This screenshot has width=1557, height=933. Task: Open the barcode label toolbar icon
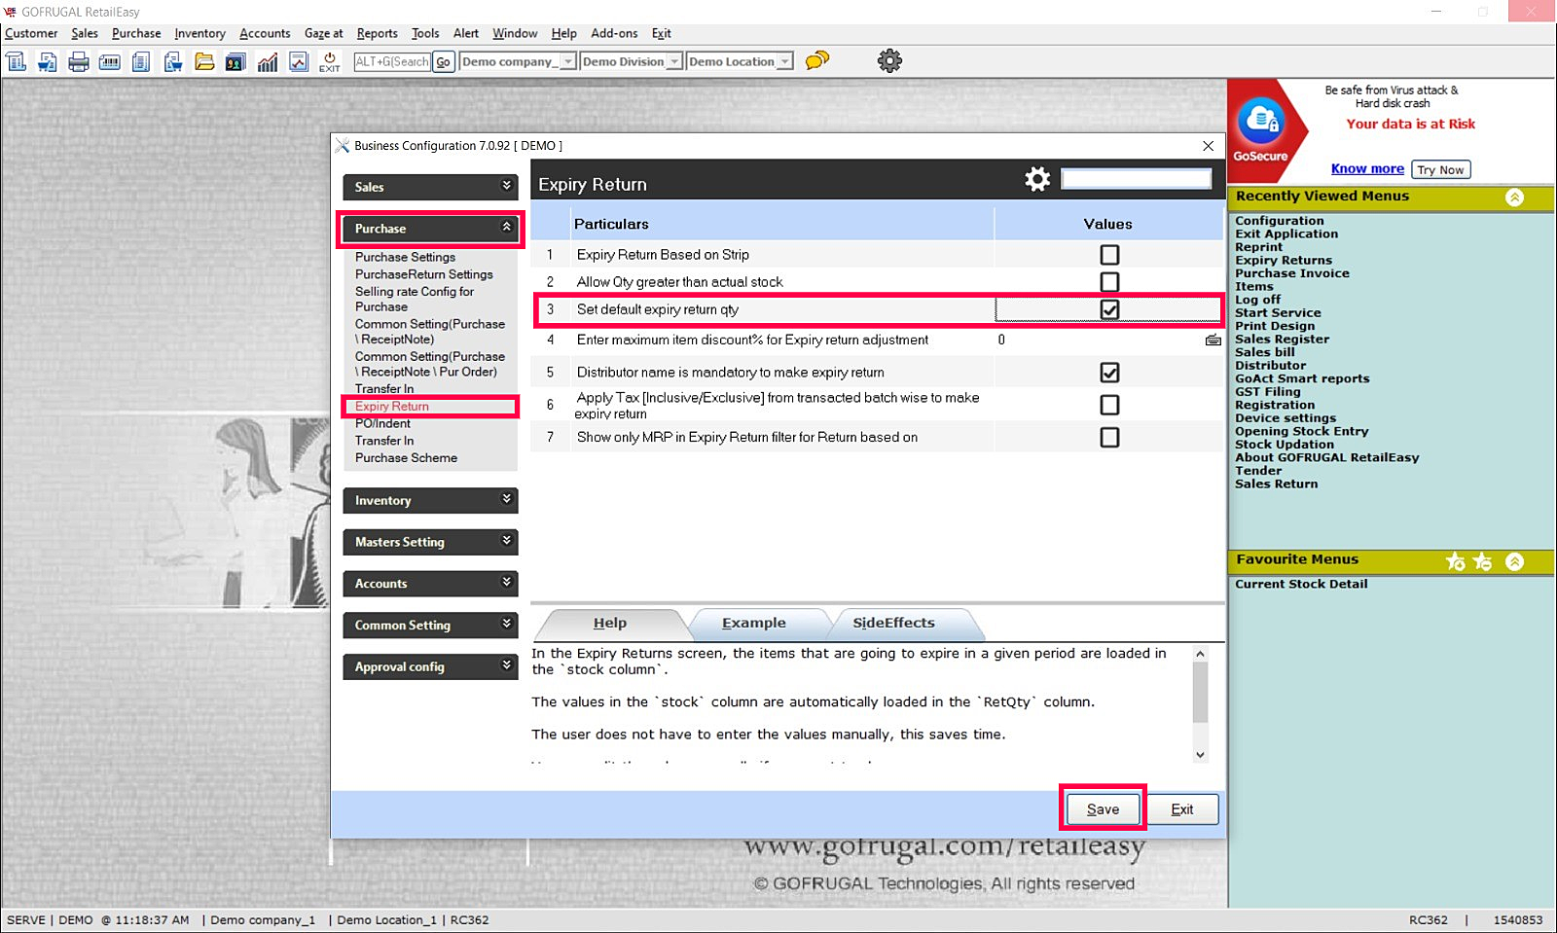[x=110, y=61]
